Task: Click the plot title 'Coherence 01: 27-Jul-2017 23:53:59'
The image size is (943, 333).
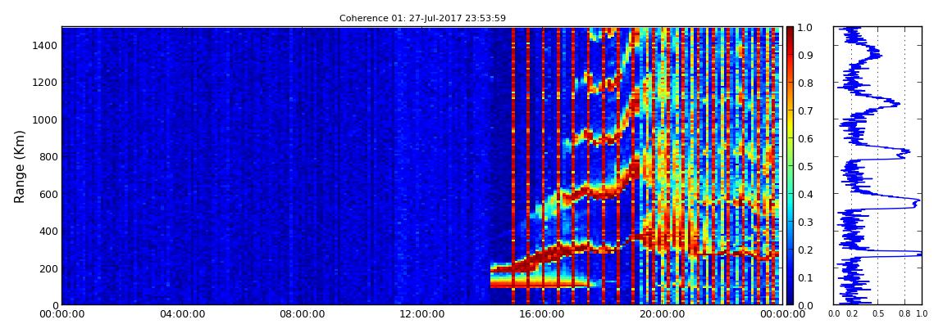Action: (x=422, y=18)
